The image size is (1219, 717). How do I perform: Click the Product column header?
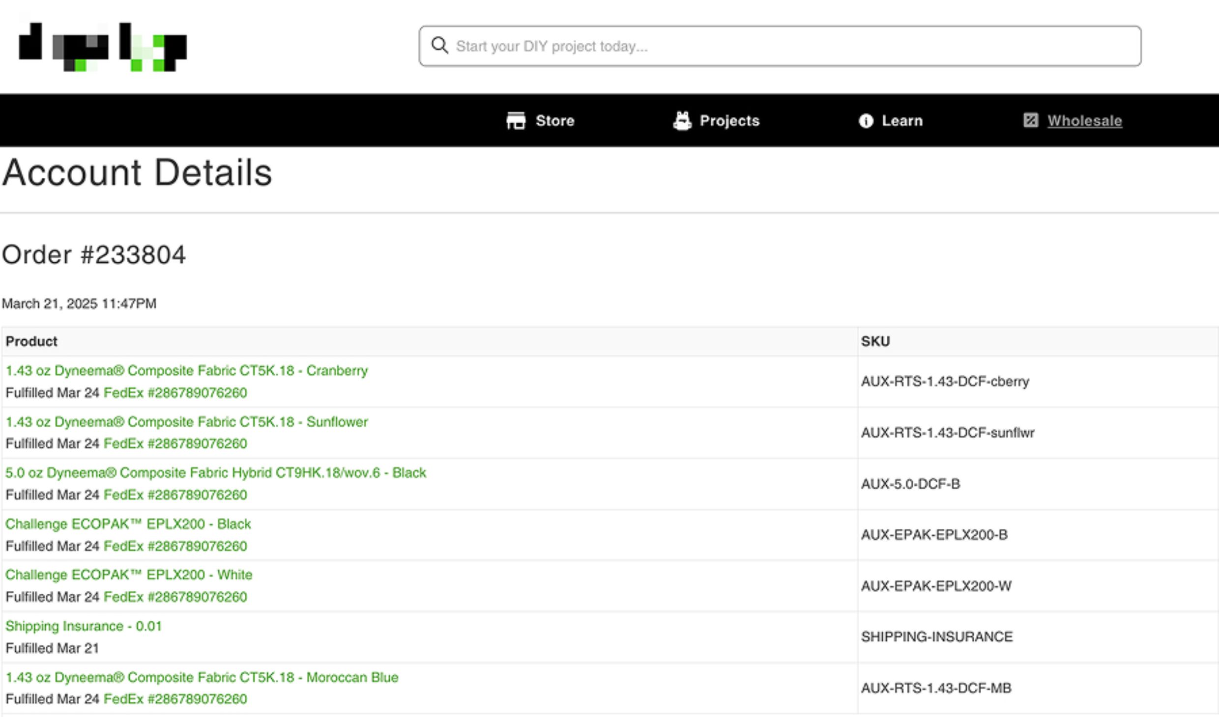tap(31, 341)
